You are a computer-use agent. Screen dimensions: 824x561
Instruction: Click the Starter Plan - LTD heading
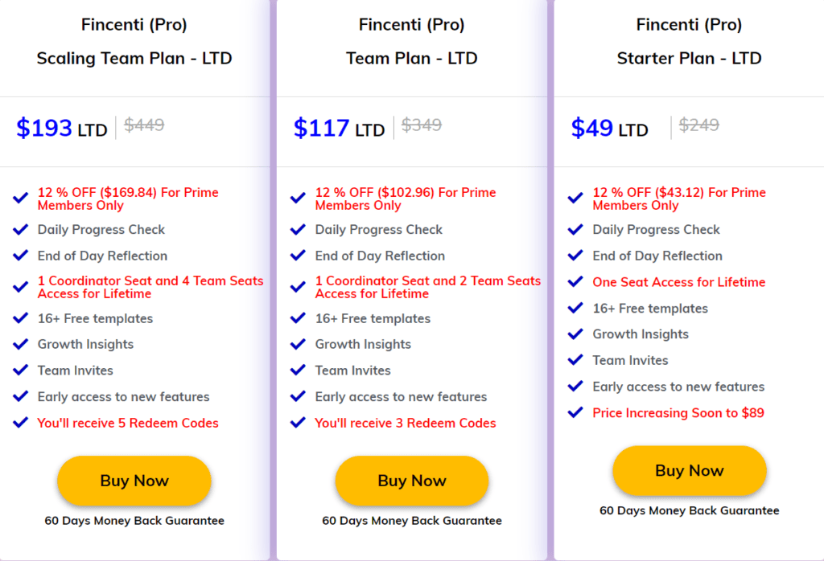(x=689, y=58)
